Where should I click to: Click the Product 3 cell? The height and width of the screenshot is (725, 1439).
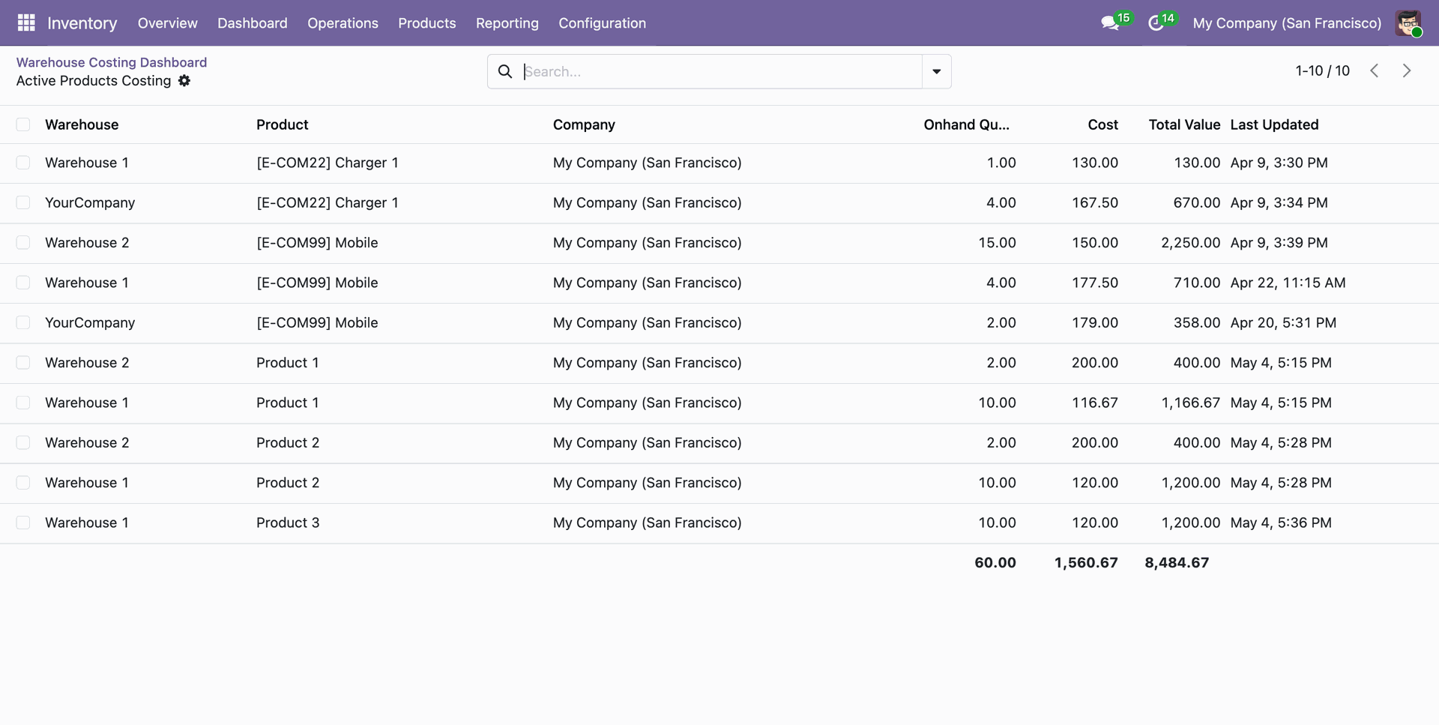[x=288, y=523]
